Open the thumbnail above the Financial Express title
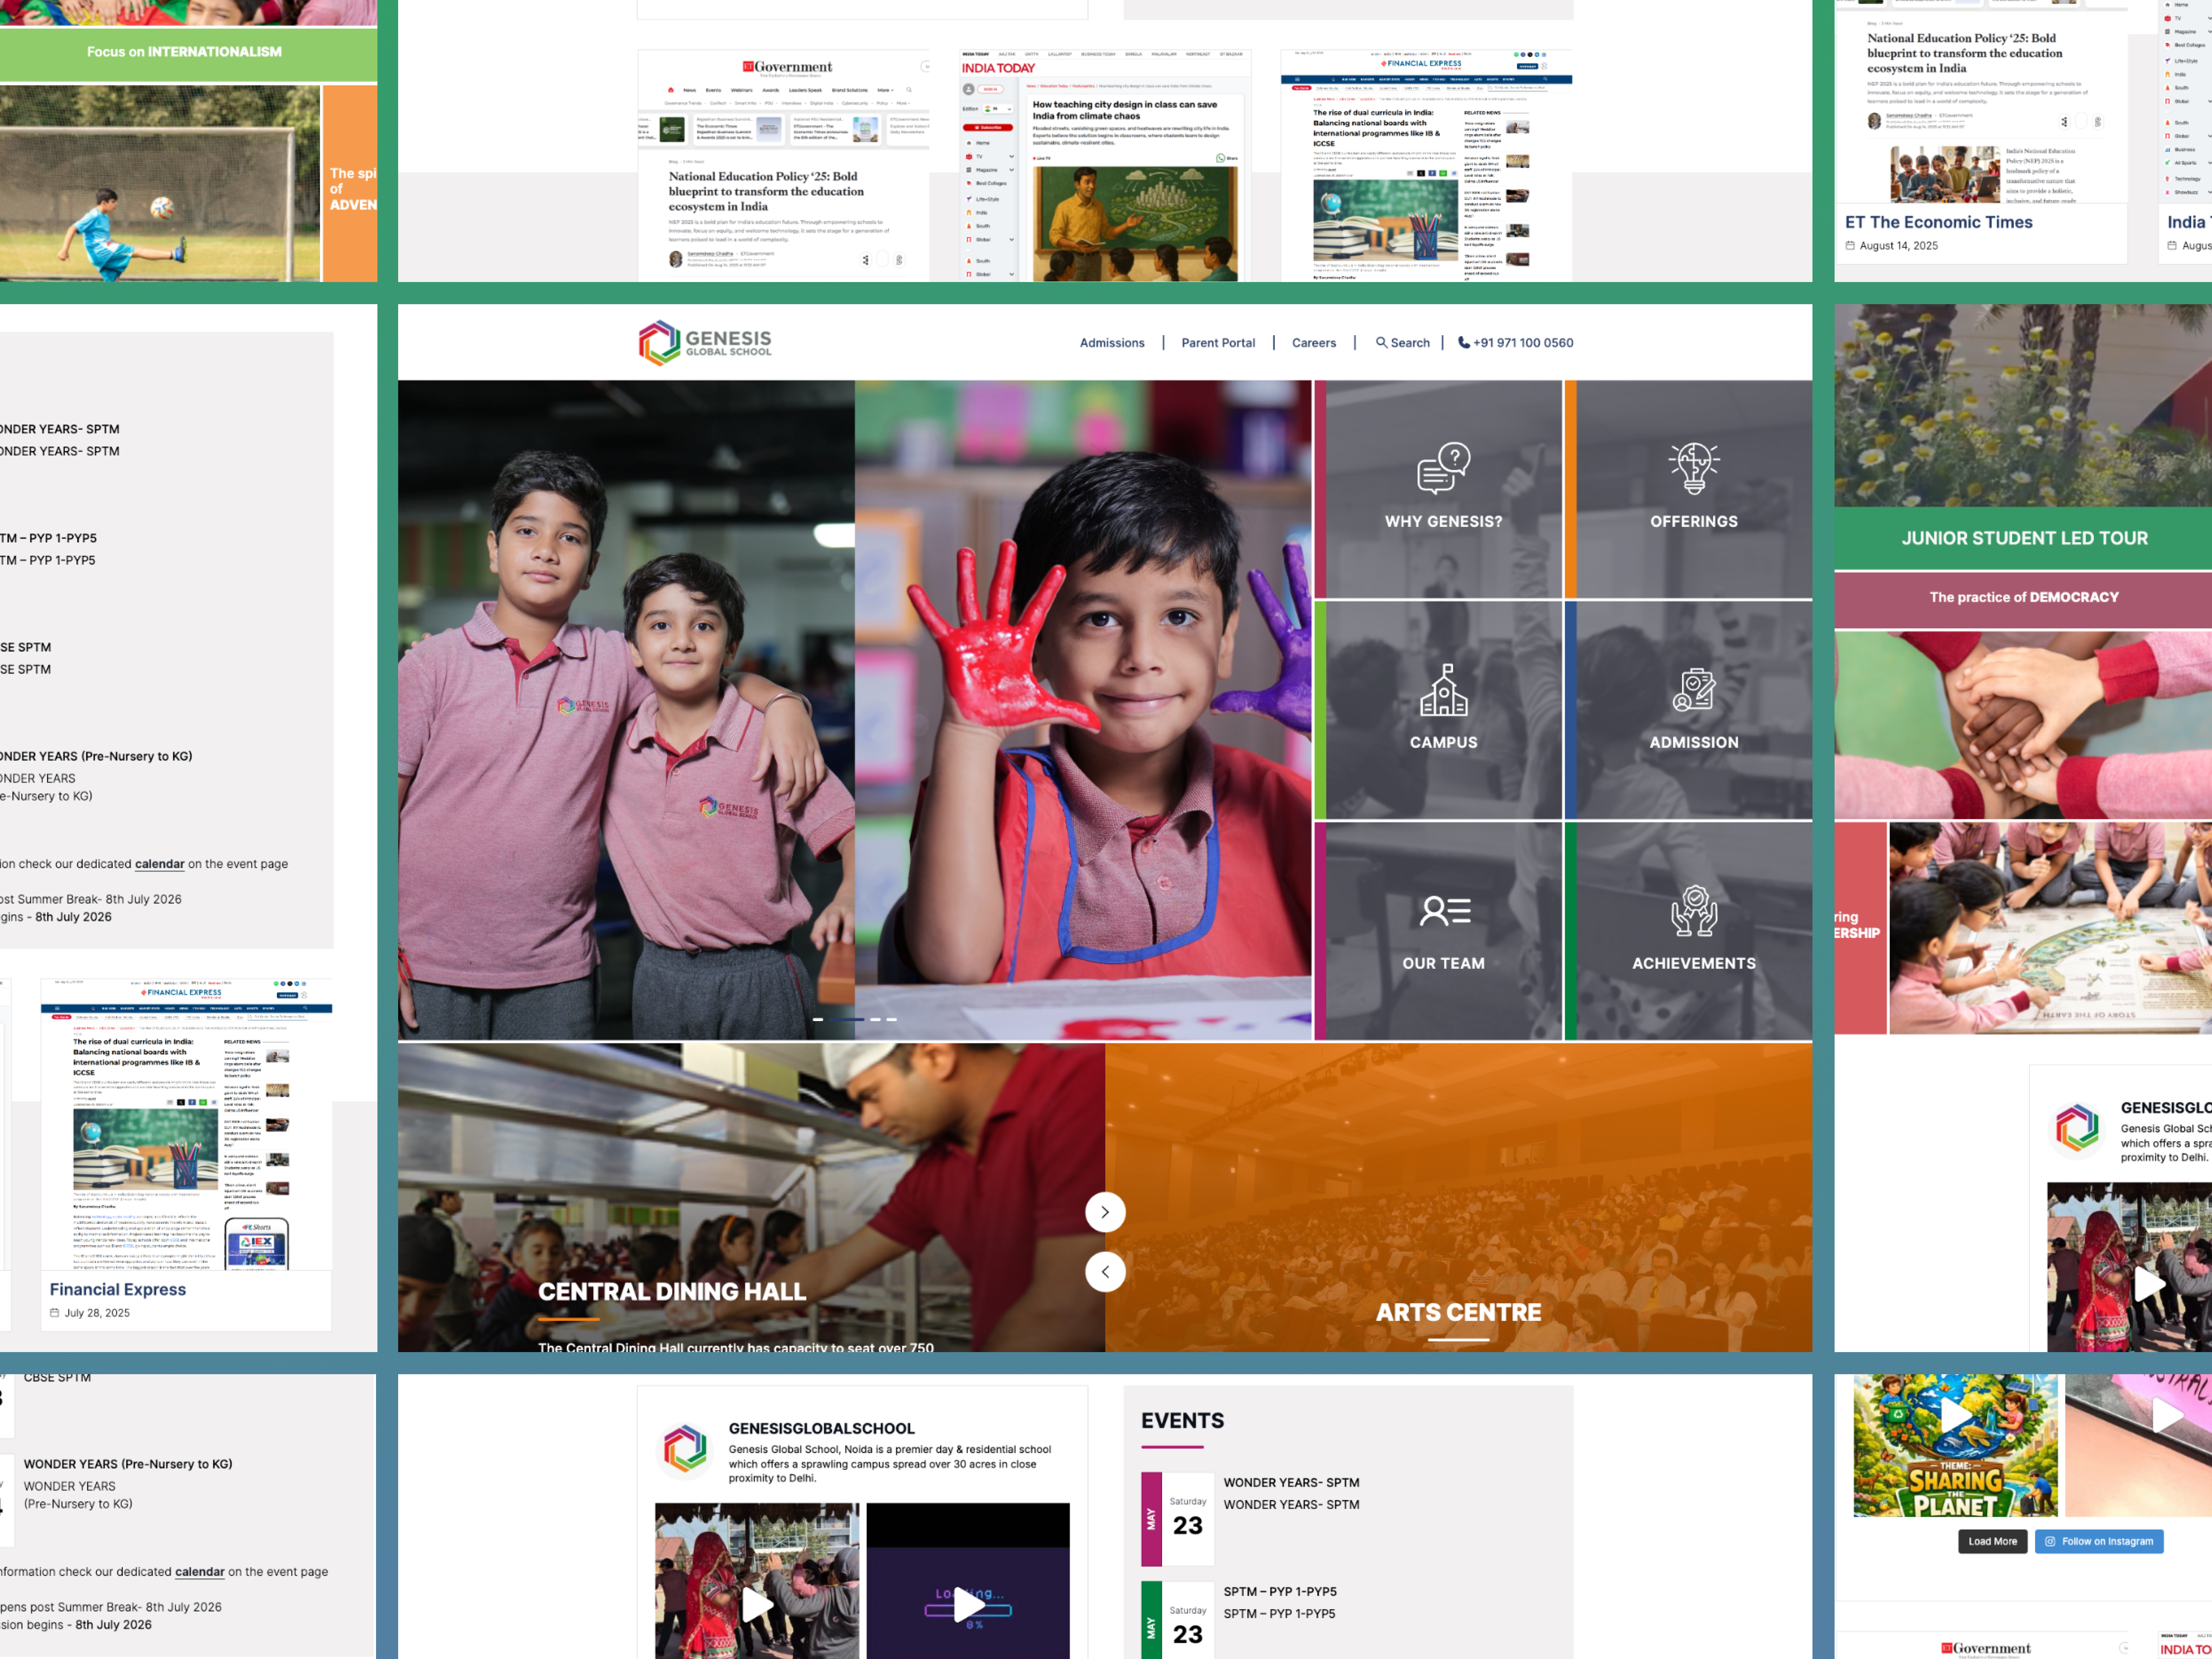Screen dimensions: 2212x1659 click(x=186, y=1124)
